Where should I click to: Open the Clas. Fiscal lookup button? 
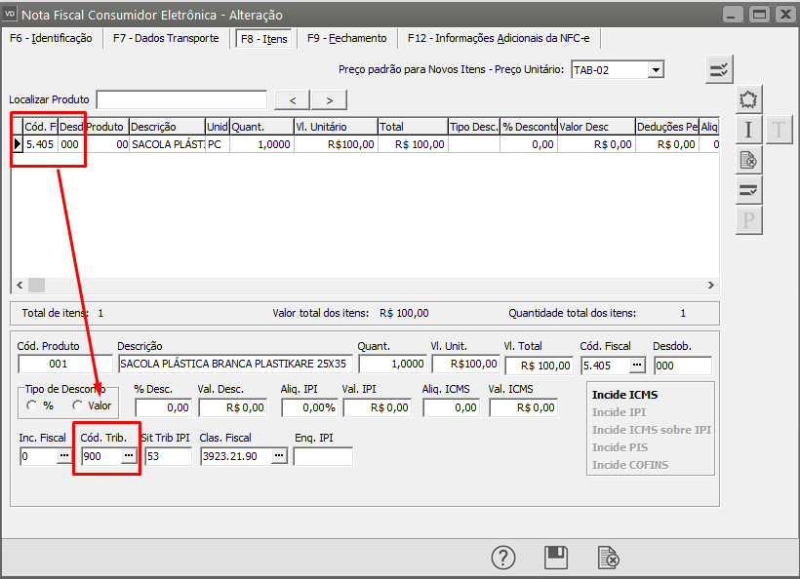click(279, 456)
